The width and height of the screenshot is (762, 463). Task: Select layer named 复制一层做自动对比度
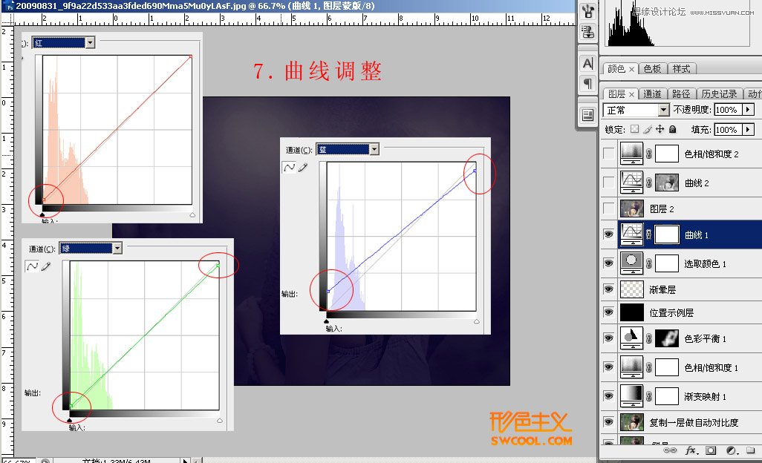coord(694,422)
